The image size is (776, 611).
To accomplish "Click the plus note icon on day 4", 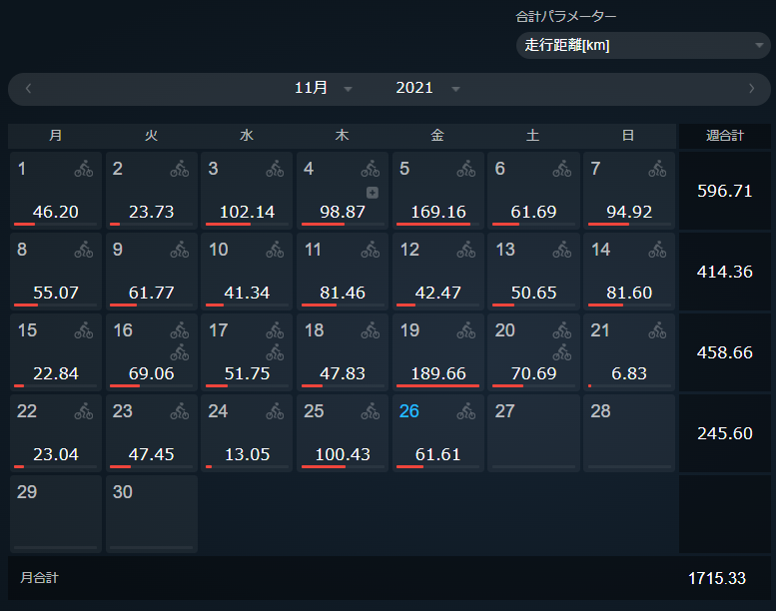I will (373, 193).
